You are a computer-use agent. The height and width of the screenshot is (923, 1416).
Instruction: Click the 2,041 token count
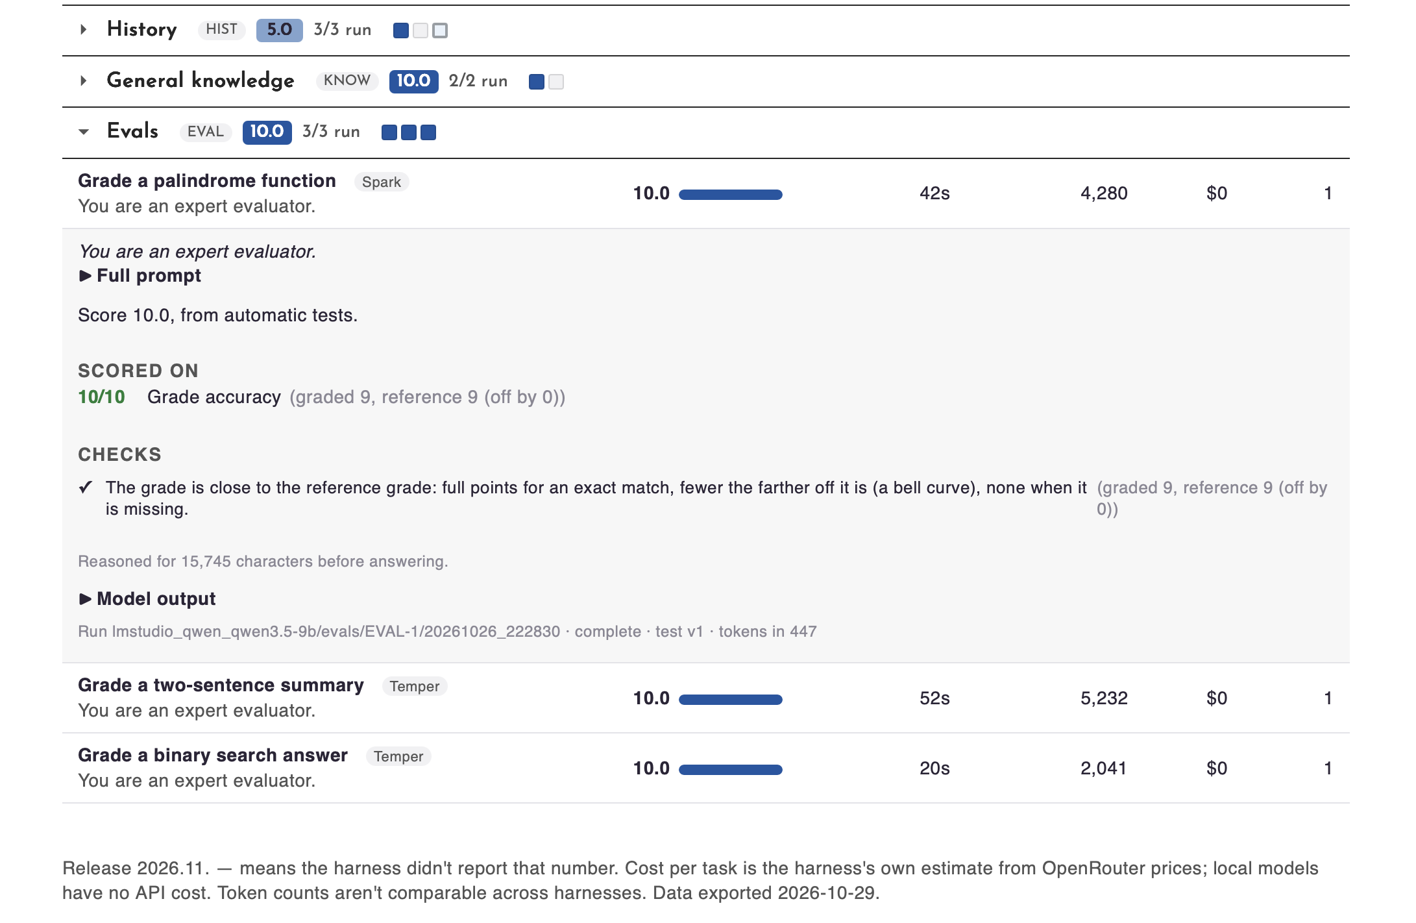[1103, 769]
